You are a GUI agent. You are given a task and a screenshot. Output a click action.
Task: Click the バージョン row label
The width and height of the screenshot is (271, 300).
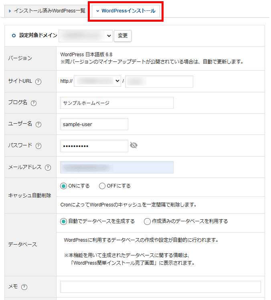20,58
